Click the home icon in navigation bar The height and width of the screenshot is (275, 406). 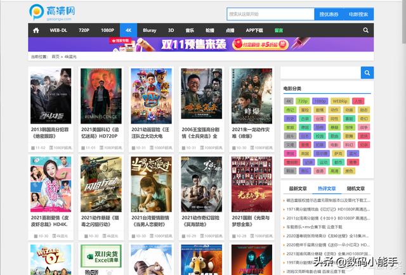click(x=37, y=30)
